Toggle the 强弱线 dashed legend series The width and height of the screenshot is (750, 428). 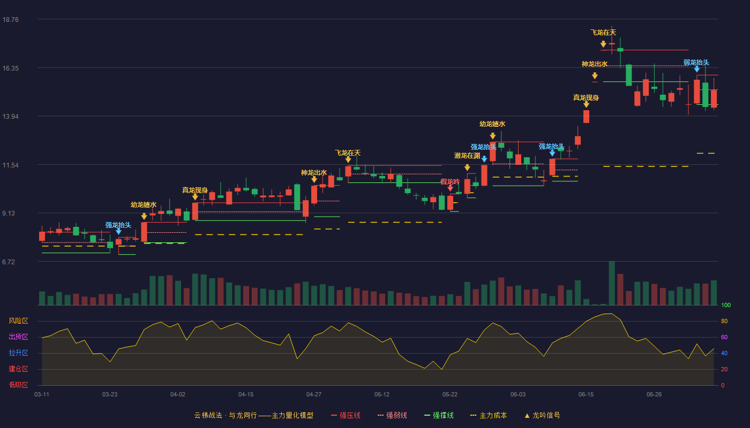(392, 415)
